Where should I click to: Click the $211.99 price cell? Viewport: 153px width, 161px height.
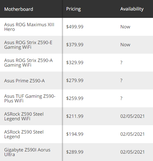click(x=75, y=116)
